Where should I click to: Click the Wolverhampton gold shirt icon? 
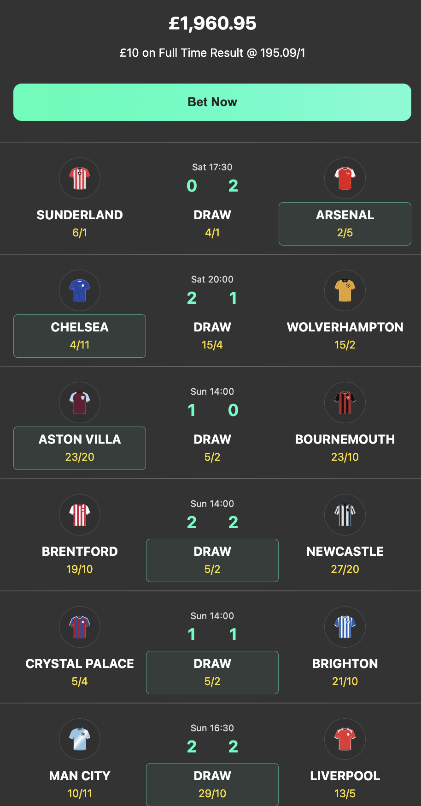point(345,290)
